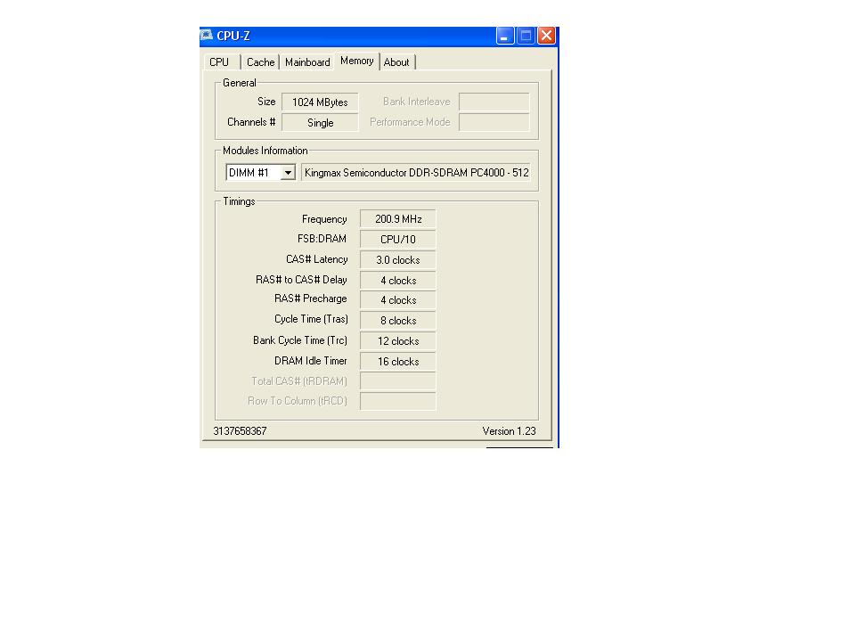This screenshot has width=857, height=638.
Task: Minimize the CPU-Z window
Action: [505, 36]
